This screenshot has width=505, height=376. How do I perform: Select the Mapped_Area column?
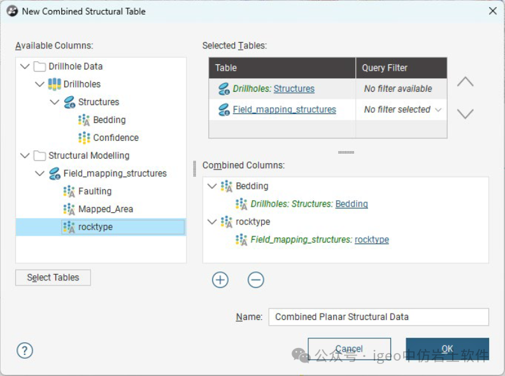pos(105,209)
